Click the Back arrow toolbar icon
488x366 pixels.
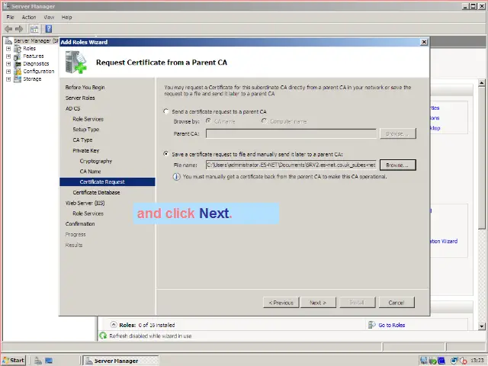8,29
